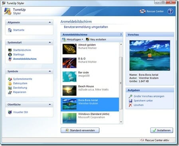
Task: Click the list scrollbar up arrow
Action: point(121,44)
